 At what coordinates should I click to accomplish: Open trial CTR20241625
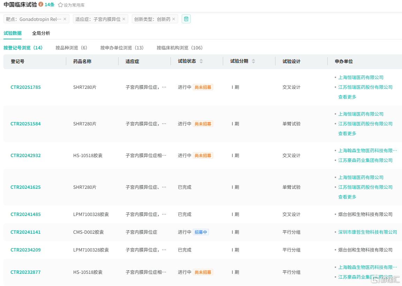click(x=26, y=187)
